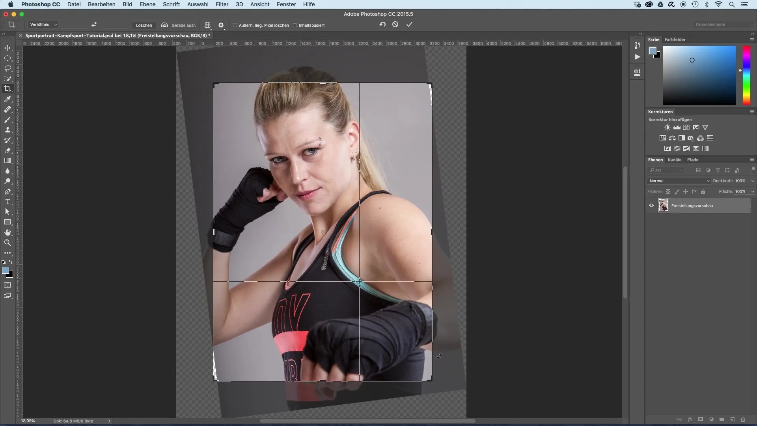Open the Ebenen panel menu

[752, 160]
